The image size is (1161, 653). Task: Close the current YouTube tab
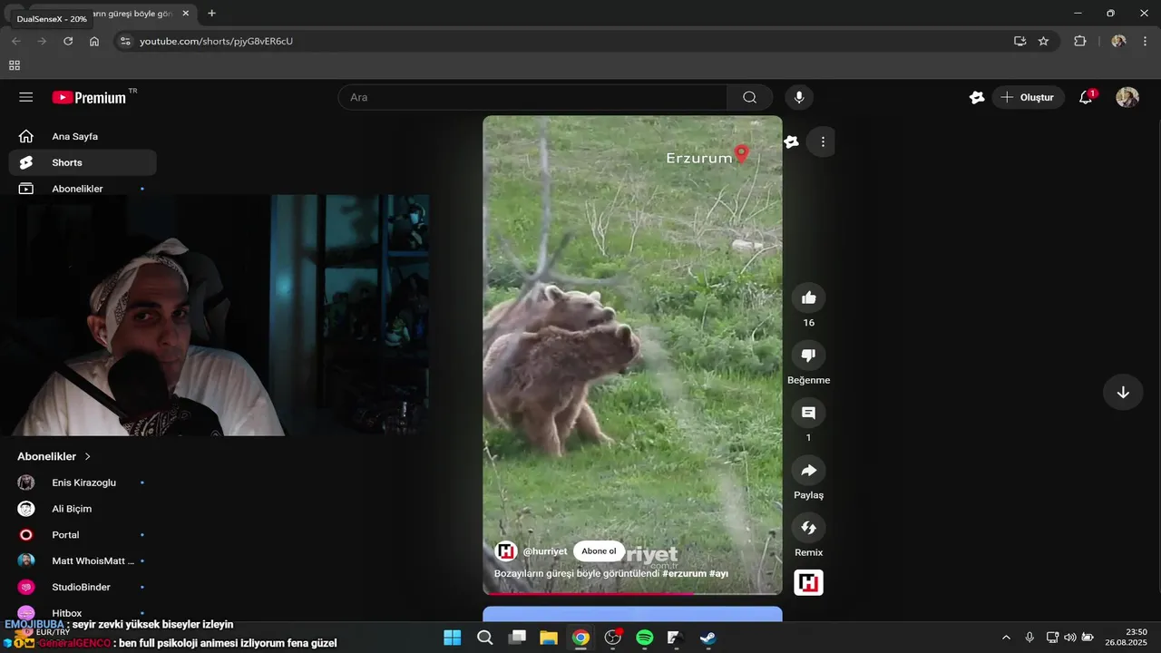coord(188,14)
